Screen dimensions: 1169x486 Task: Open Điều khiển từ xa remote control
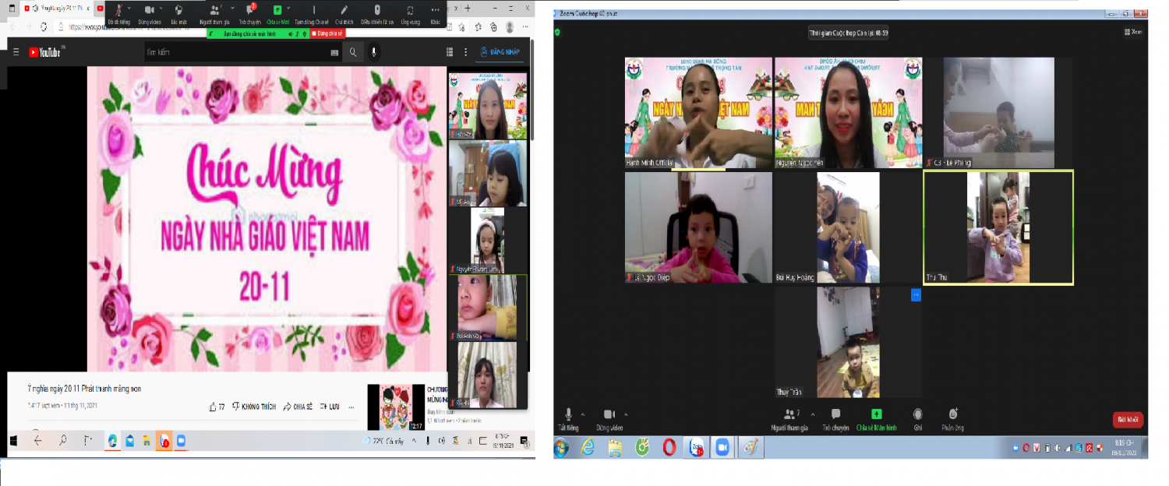pyautogui.click(x=377, y=10)
